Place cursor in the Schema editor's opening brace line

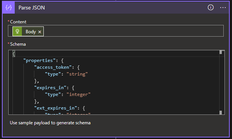tap(116, 54)
